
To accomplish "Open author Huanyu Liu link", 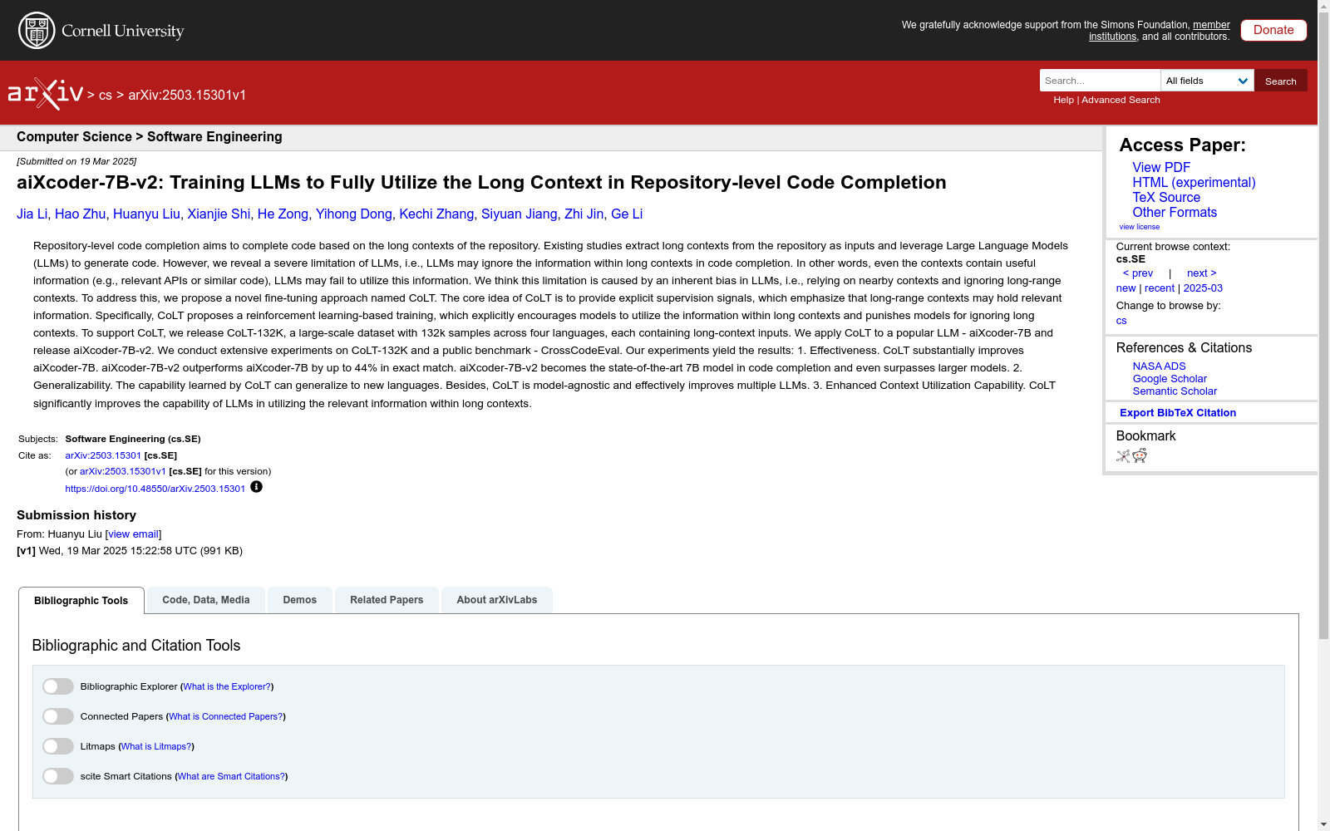I will [x=146, y=214].
